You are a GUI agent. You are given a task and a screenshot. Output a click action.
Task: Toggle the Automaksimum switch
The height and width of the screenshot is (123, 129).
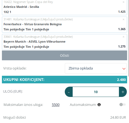122,105
